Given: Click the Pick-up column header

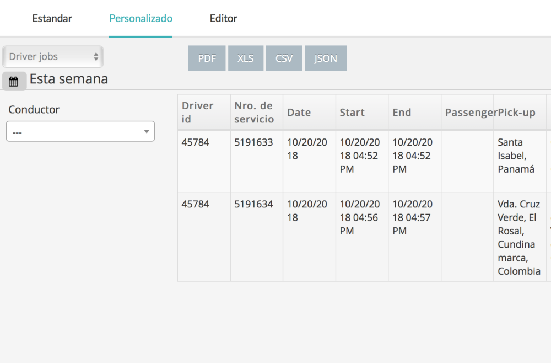Looking at the screenshot, I should 517,113.
